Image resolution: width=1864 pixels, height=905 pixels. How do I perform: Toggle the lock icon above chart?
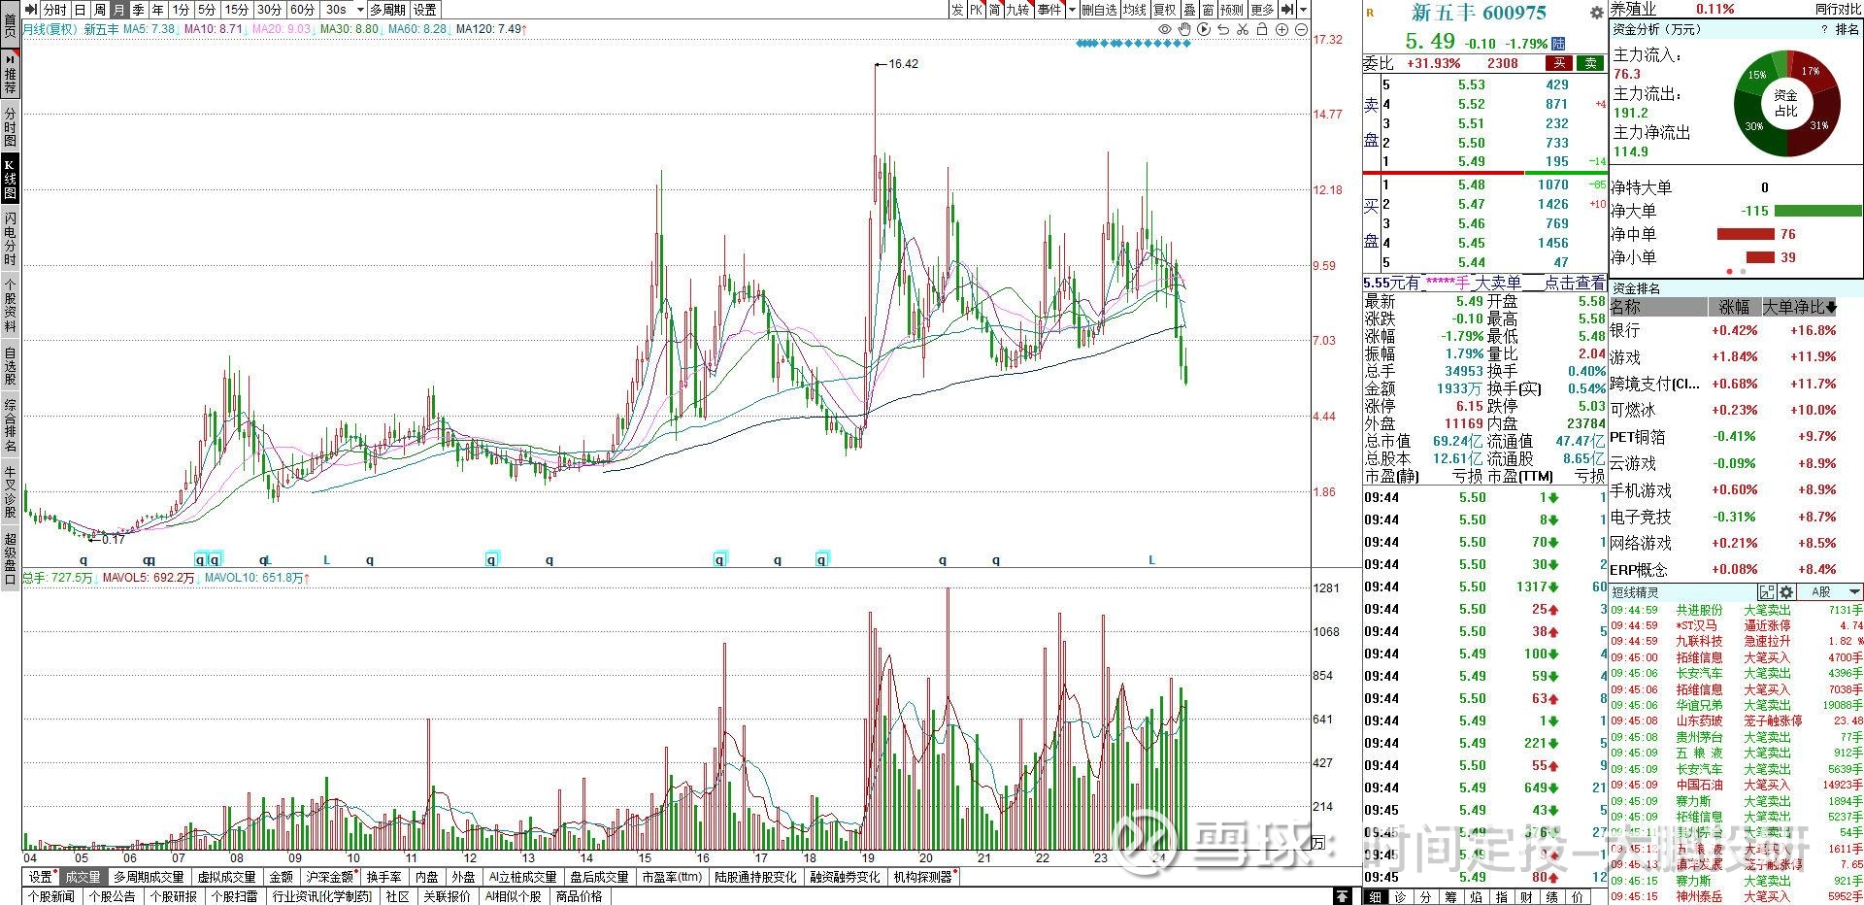(x=1262, y=30)
